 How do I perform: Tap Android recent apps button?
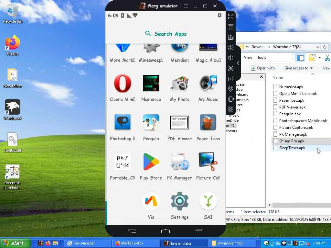point(199,231)
